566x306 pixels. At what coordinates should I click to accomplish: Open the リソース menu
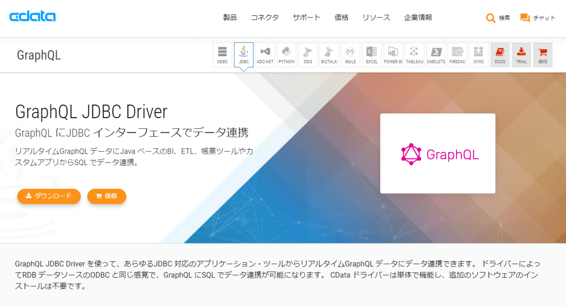click(x=376, y=17)
